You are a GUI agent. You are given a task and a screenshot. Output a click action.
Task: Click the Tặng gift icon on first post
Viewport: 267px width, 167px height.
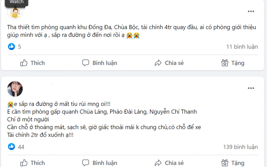point(225,63)
